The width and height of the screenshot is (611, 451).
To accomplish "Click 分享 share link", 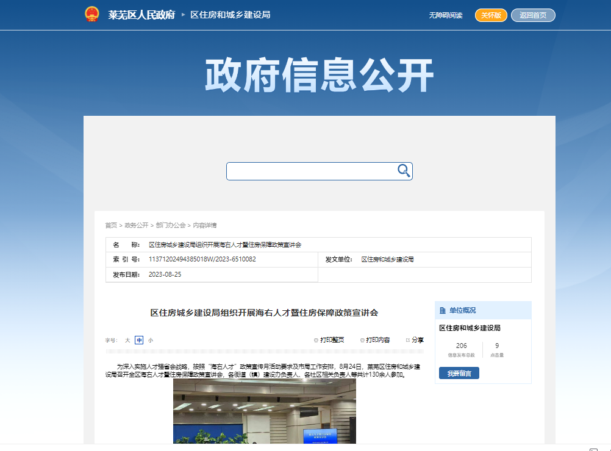I will (x=418, y=340).
